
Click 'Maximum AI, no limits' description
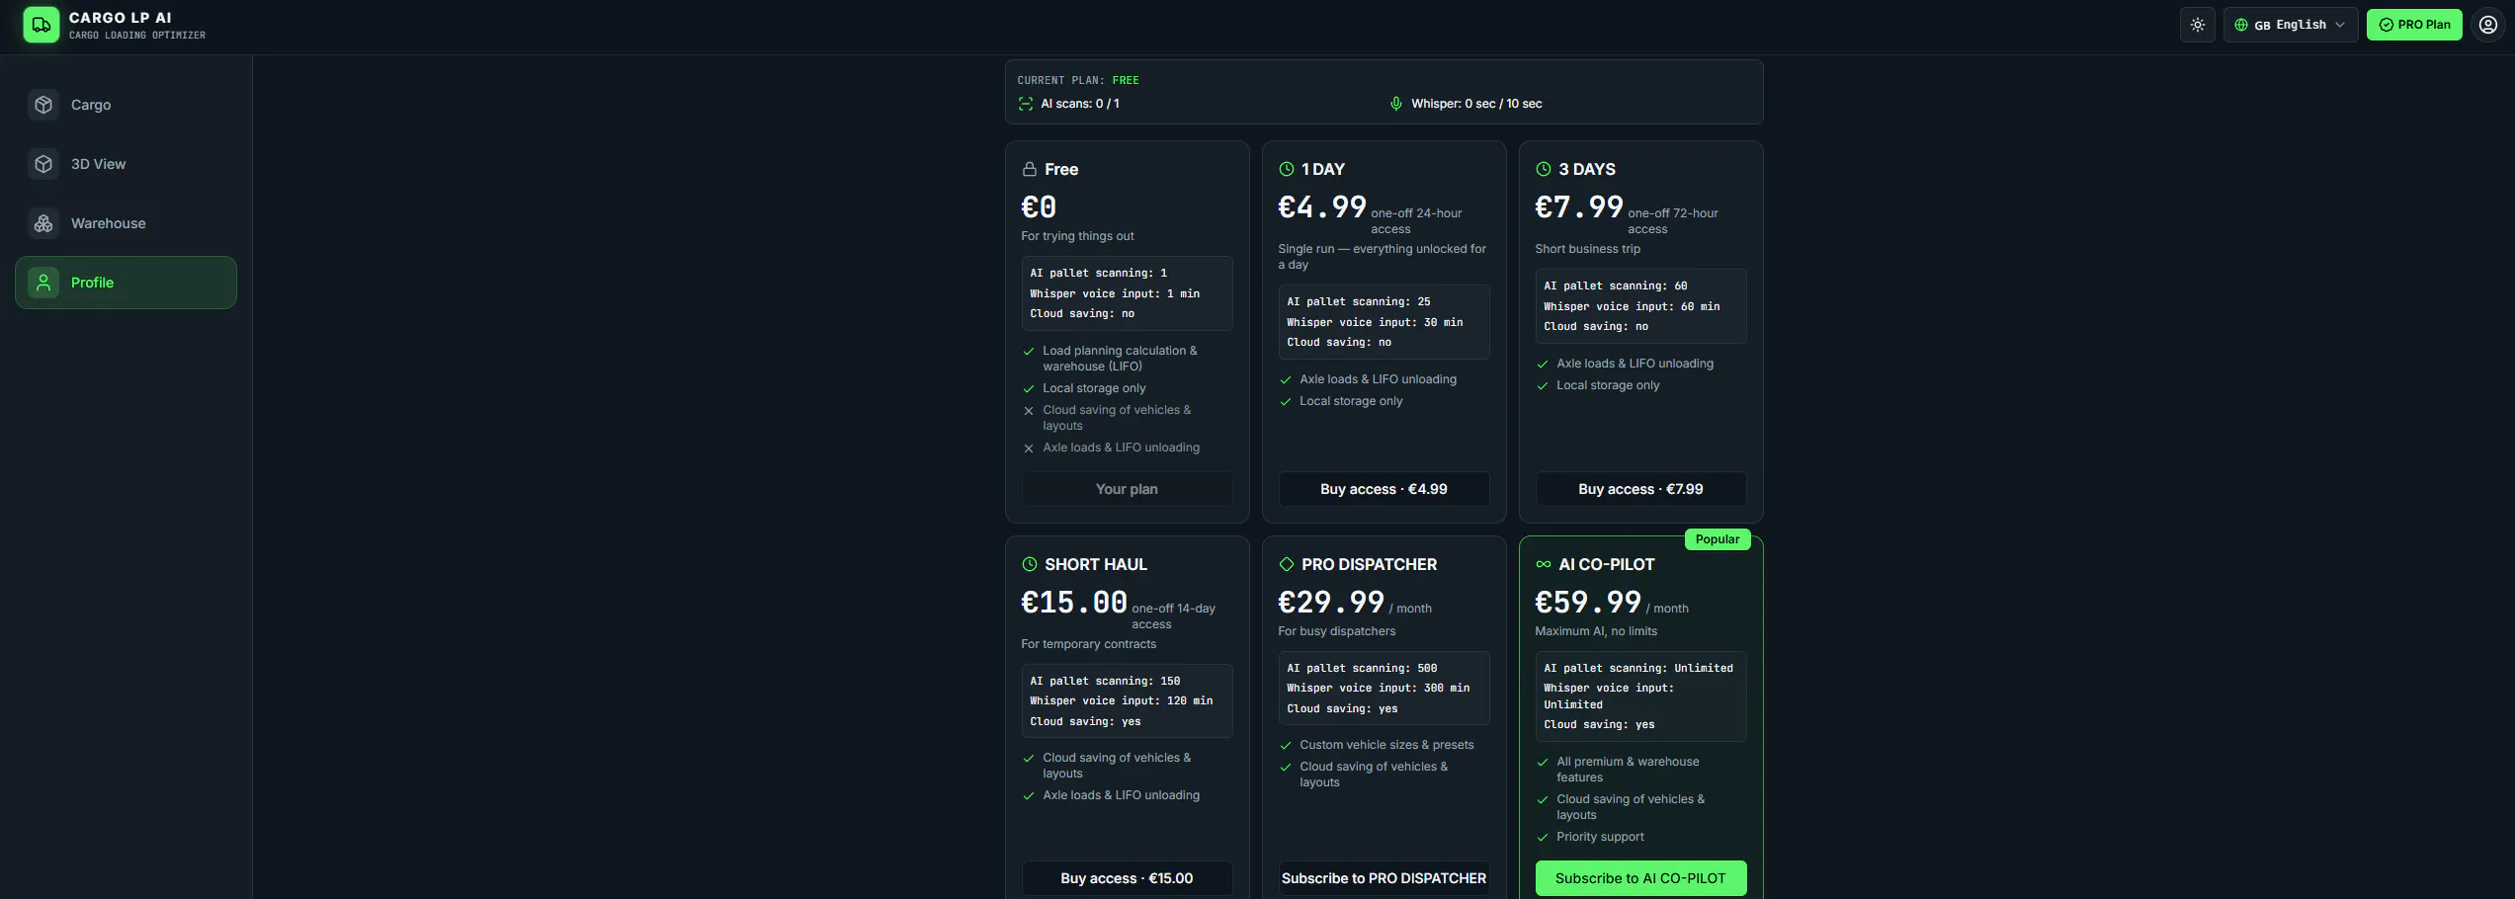click(1596, 631)
